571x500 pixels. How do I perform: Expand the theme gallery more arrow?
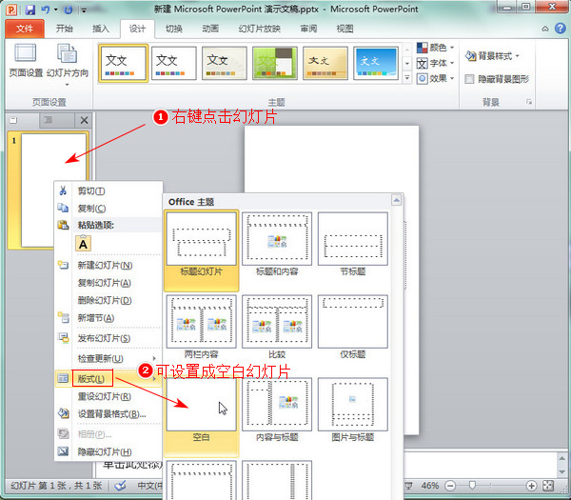tap(407, 77)
